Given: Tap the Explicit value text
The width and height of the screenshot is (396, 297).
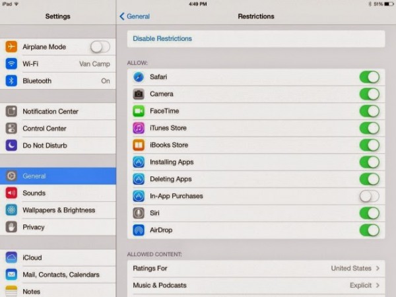Looking at the screenshot, I should tap(360, 285).
